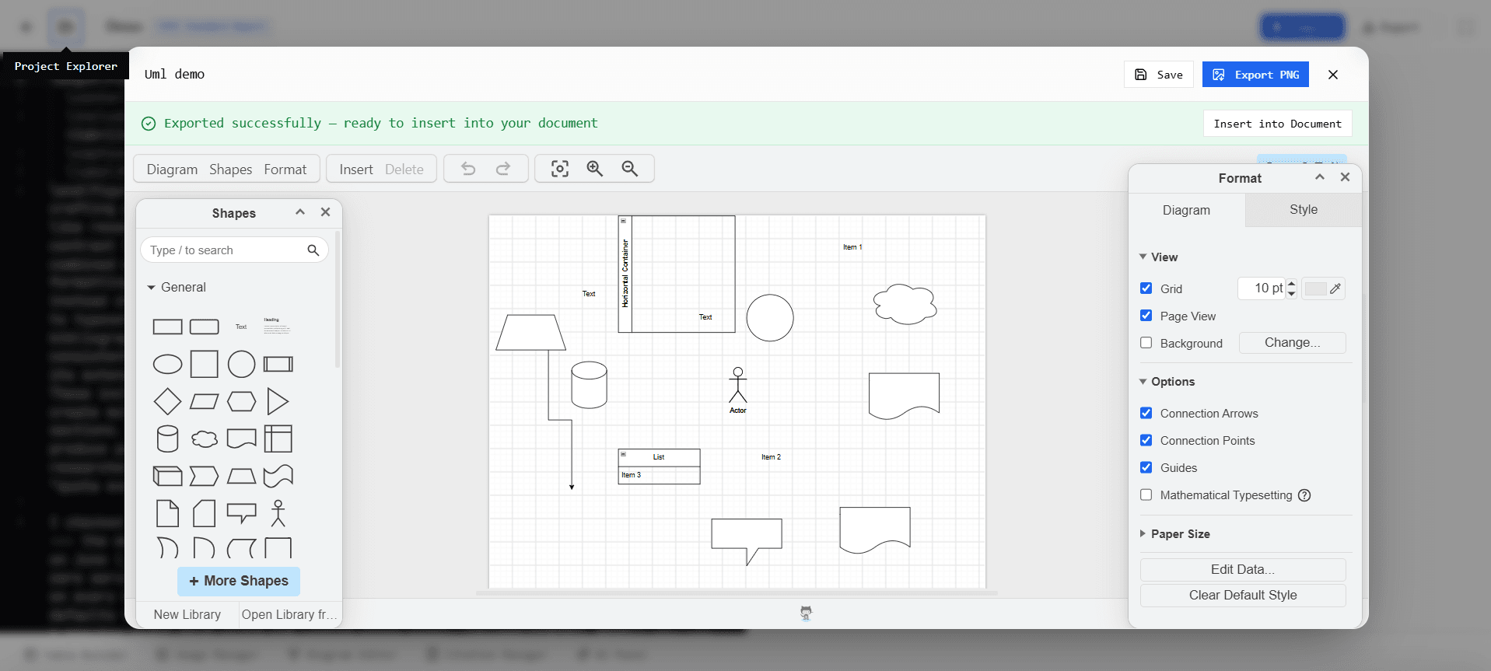Screen dimensions: 1491x671
Task: Zoom in on the diagram
Action: 595,169
